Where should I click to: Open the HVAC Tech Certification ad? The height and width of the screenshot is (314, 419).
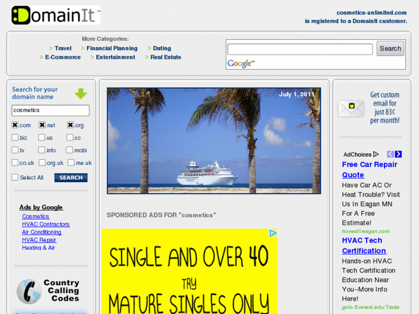[364, 245]
